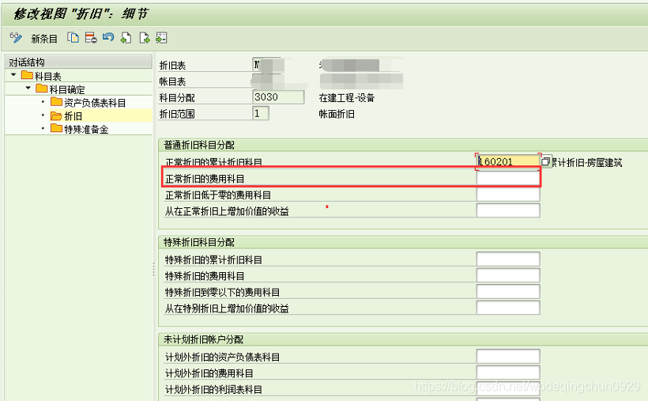
Task: Open search help beside 160201 field
Action: pos(546,161)
